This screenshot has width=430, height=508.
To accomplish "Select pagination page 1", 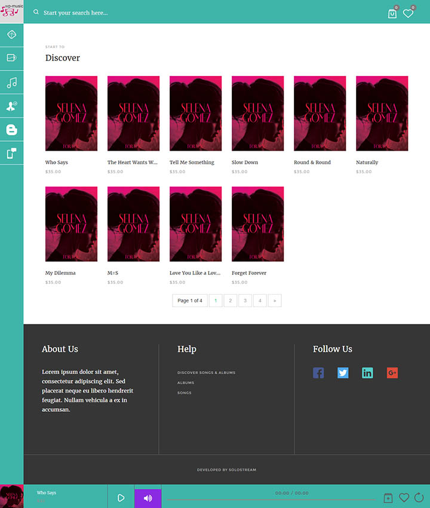I will click(x=216, y=301).
